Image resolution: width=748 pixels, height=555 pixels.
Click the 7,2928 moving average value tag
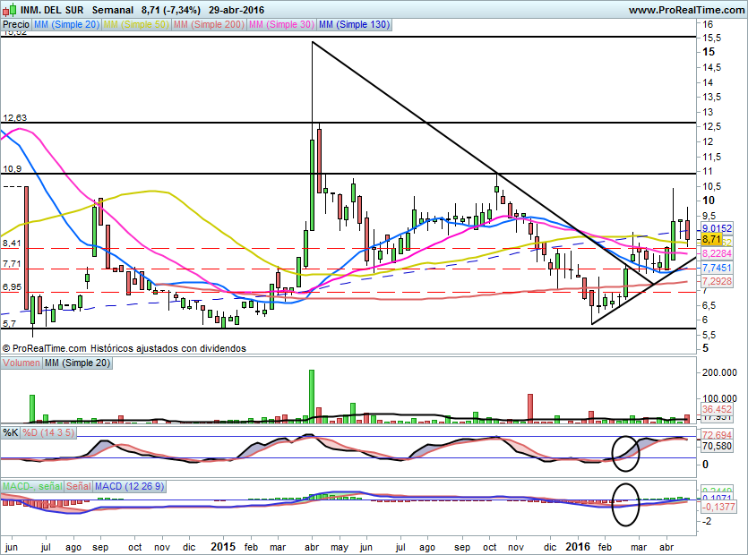pos(717,281)
